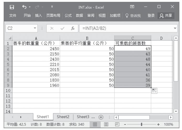Select column B header
Screen dimensions: 182x130
[87, 38]
